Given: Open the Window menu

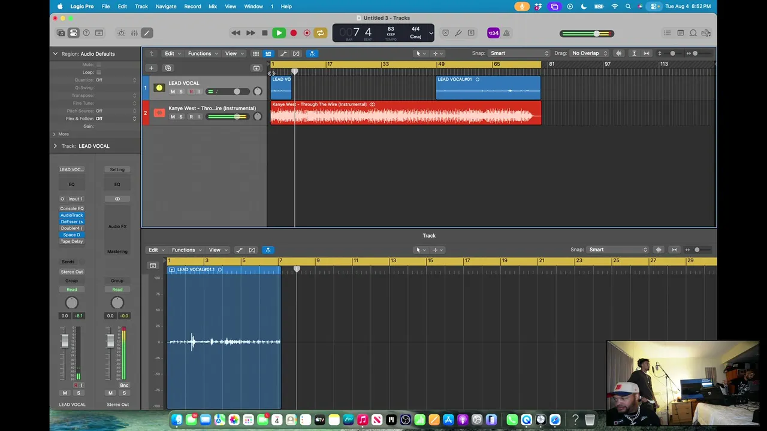Looking at the screenshot, I should [253, 7].
